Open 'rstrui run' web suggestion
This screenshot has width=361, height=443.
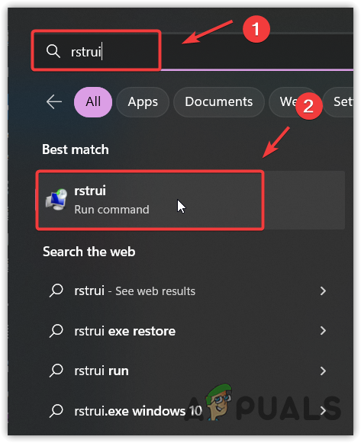[188, 371]
